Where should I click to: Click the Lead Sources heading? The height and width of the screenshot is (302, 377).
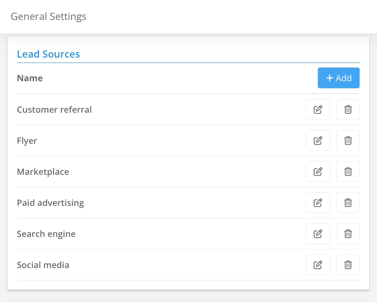[48, 54]
